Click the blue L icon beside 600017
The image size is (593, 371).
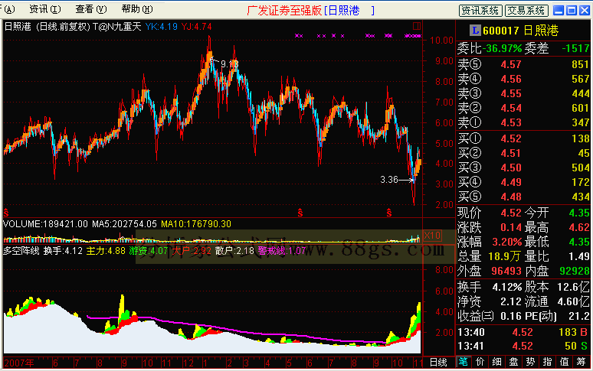pos(475,30)
